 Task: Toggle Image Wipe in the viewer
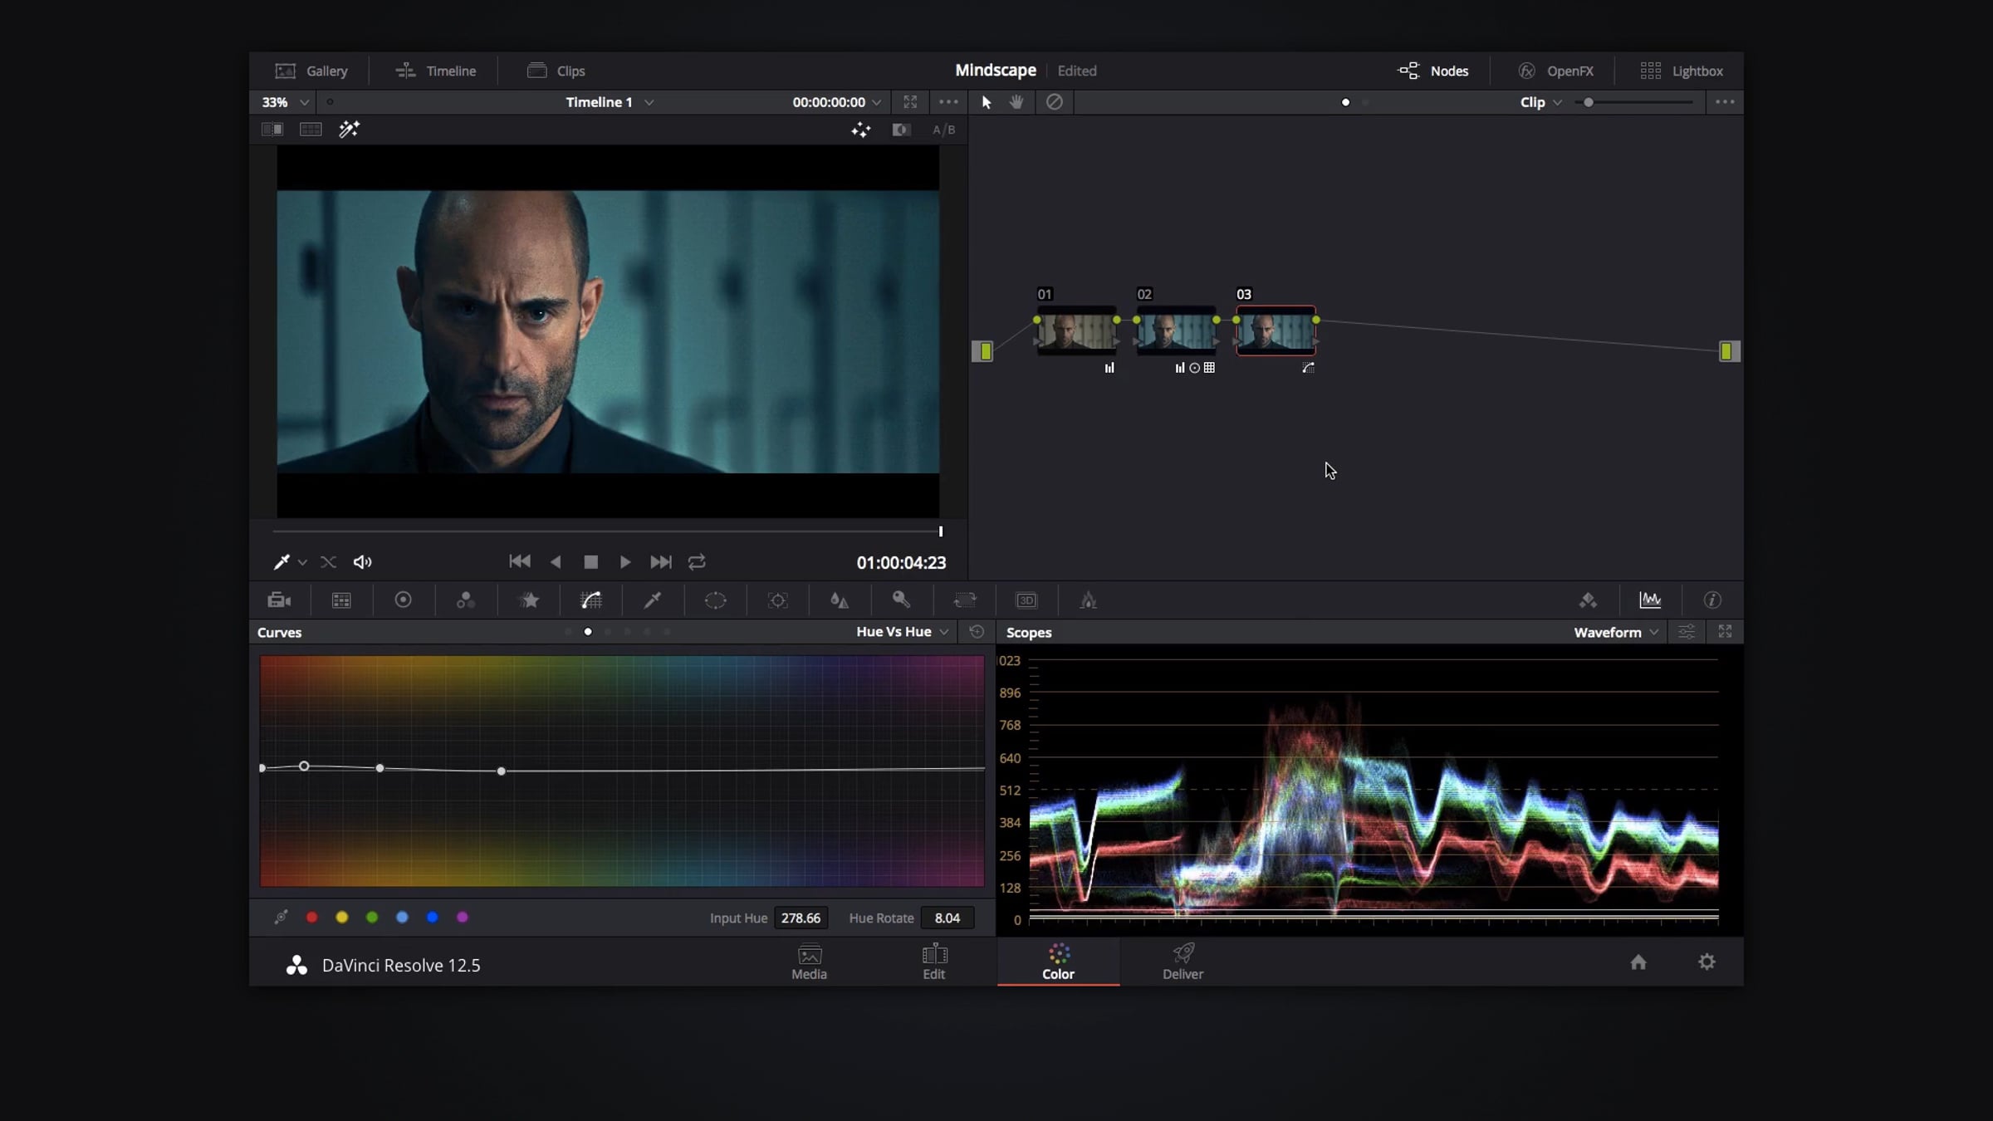coord(272,130)
